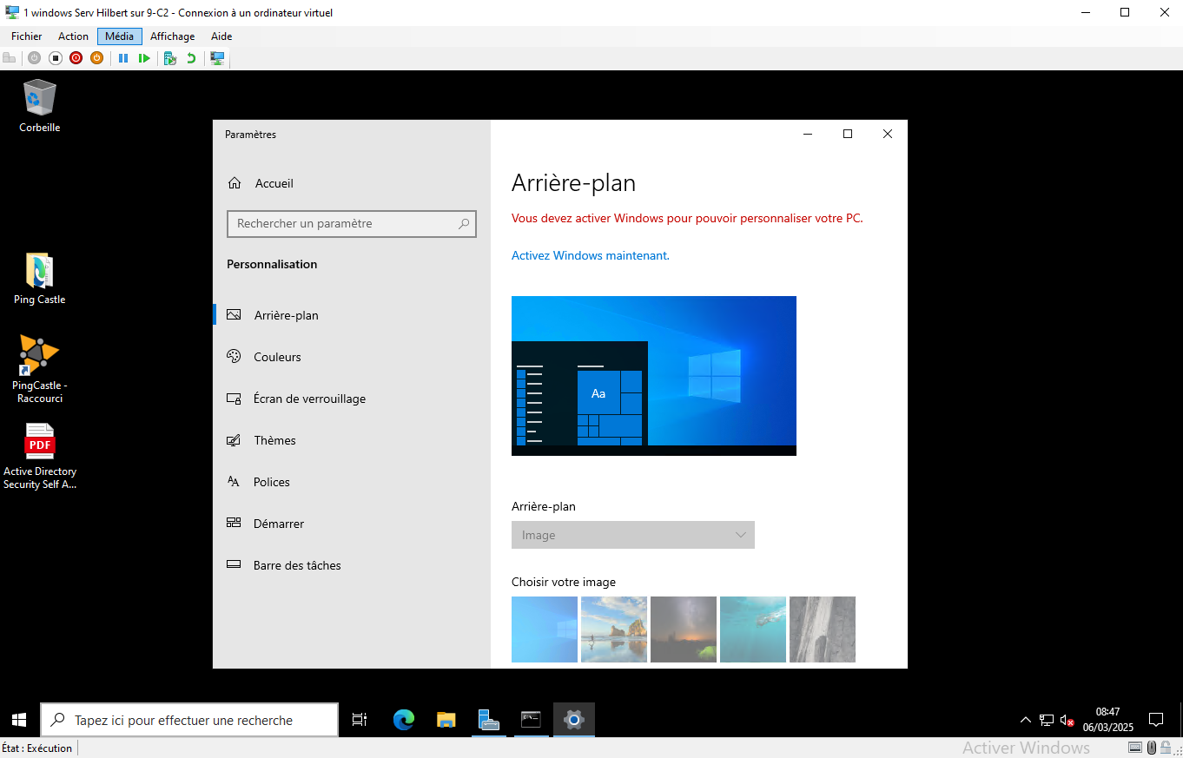
Task: Click the Activez Windows maintenant link
Action: (x=590, y=255)
